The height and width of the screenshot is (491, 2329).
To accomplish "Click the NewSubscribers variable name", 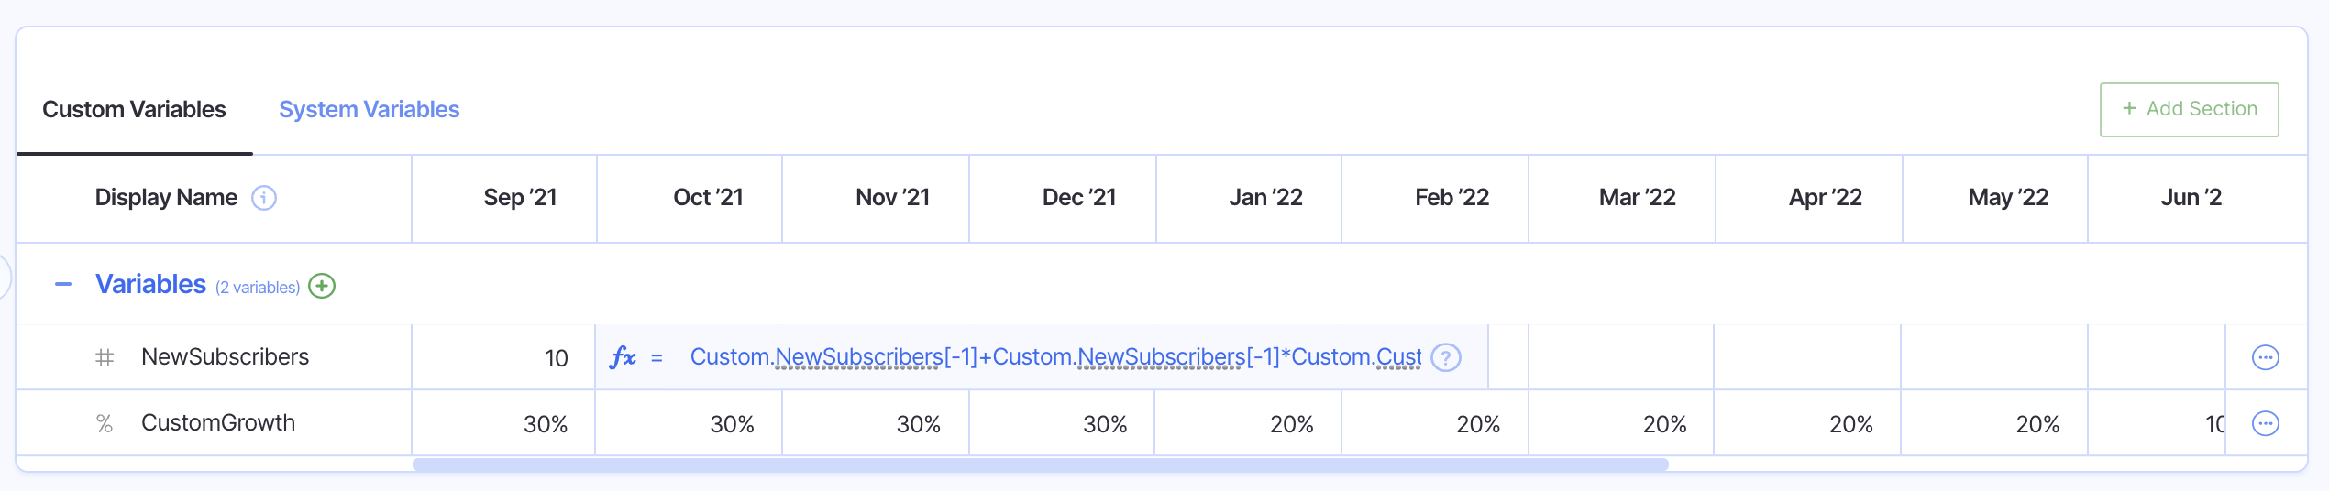I will (x=225, y=357).
